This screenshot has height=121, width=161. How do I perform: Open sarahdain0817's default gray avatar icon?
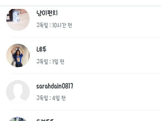click(x=18, y=92)
